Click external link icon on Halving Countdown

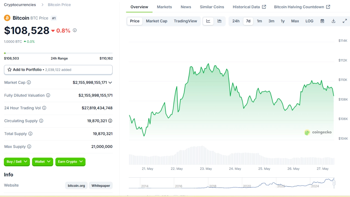(x=328, y=7)
